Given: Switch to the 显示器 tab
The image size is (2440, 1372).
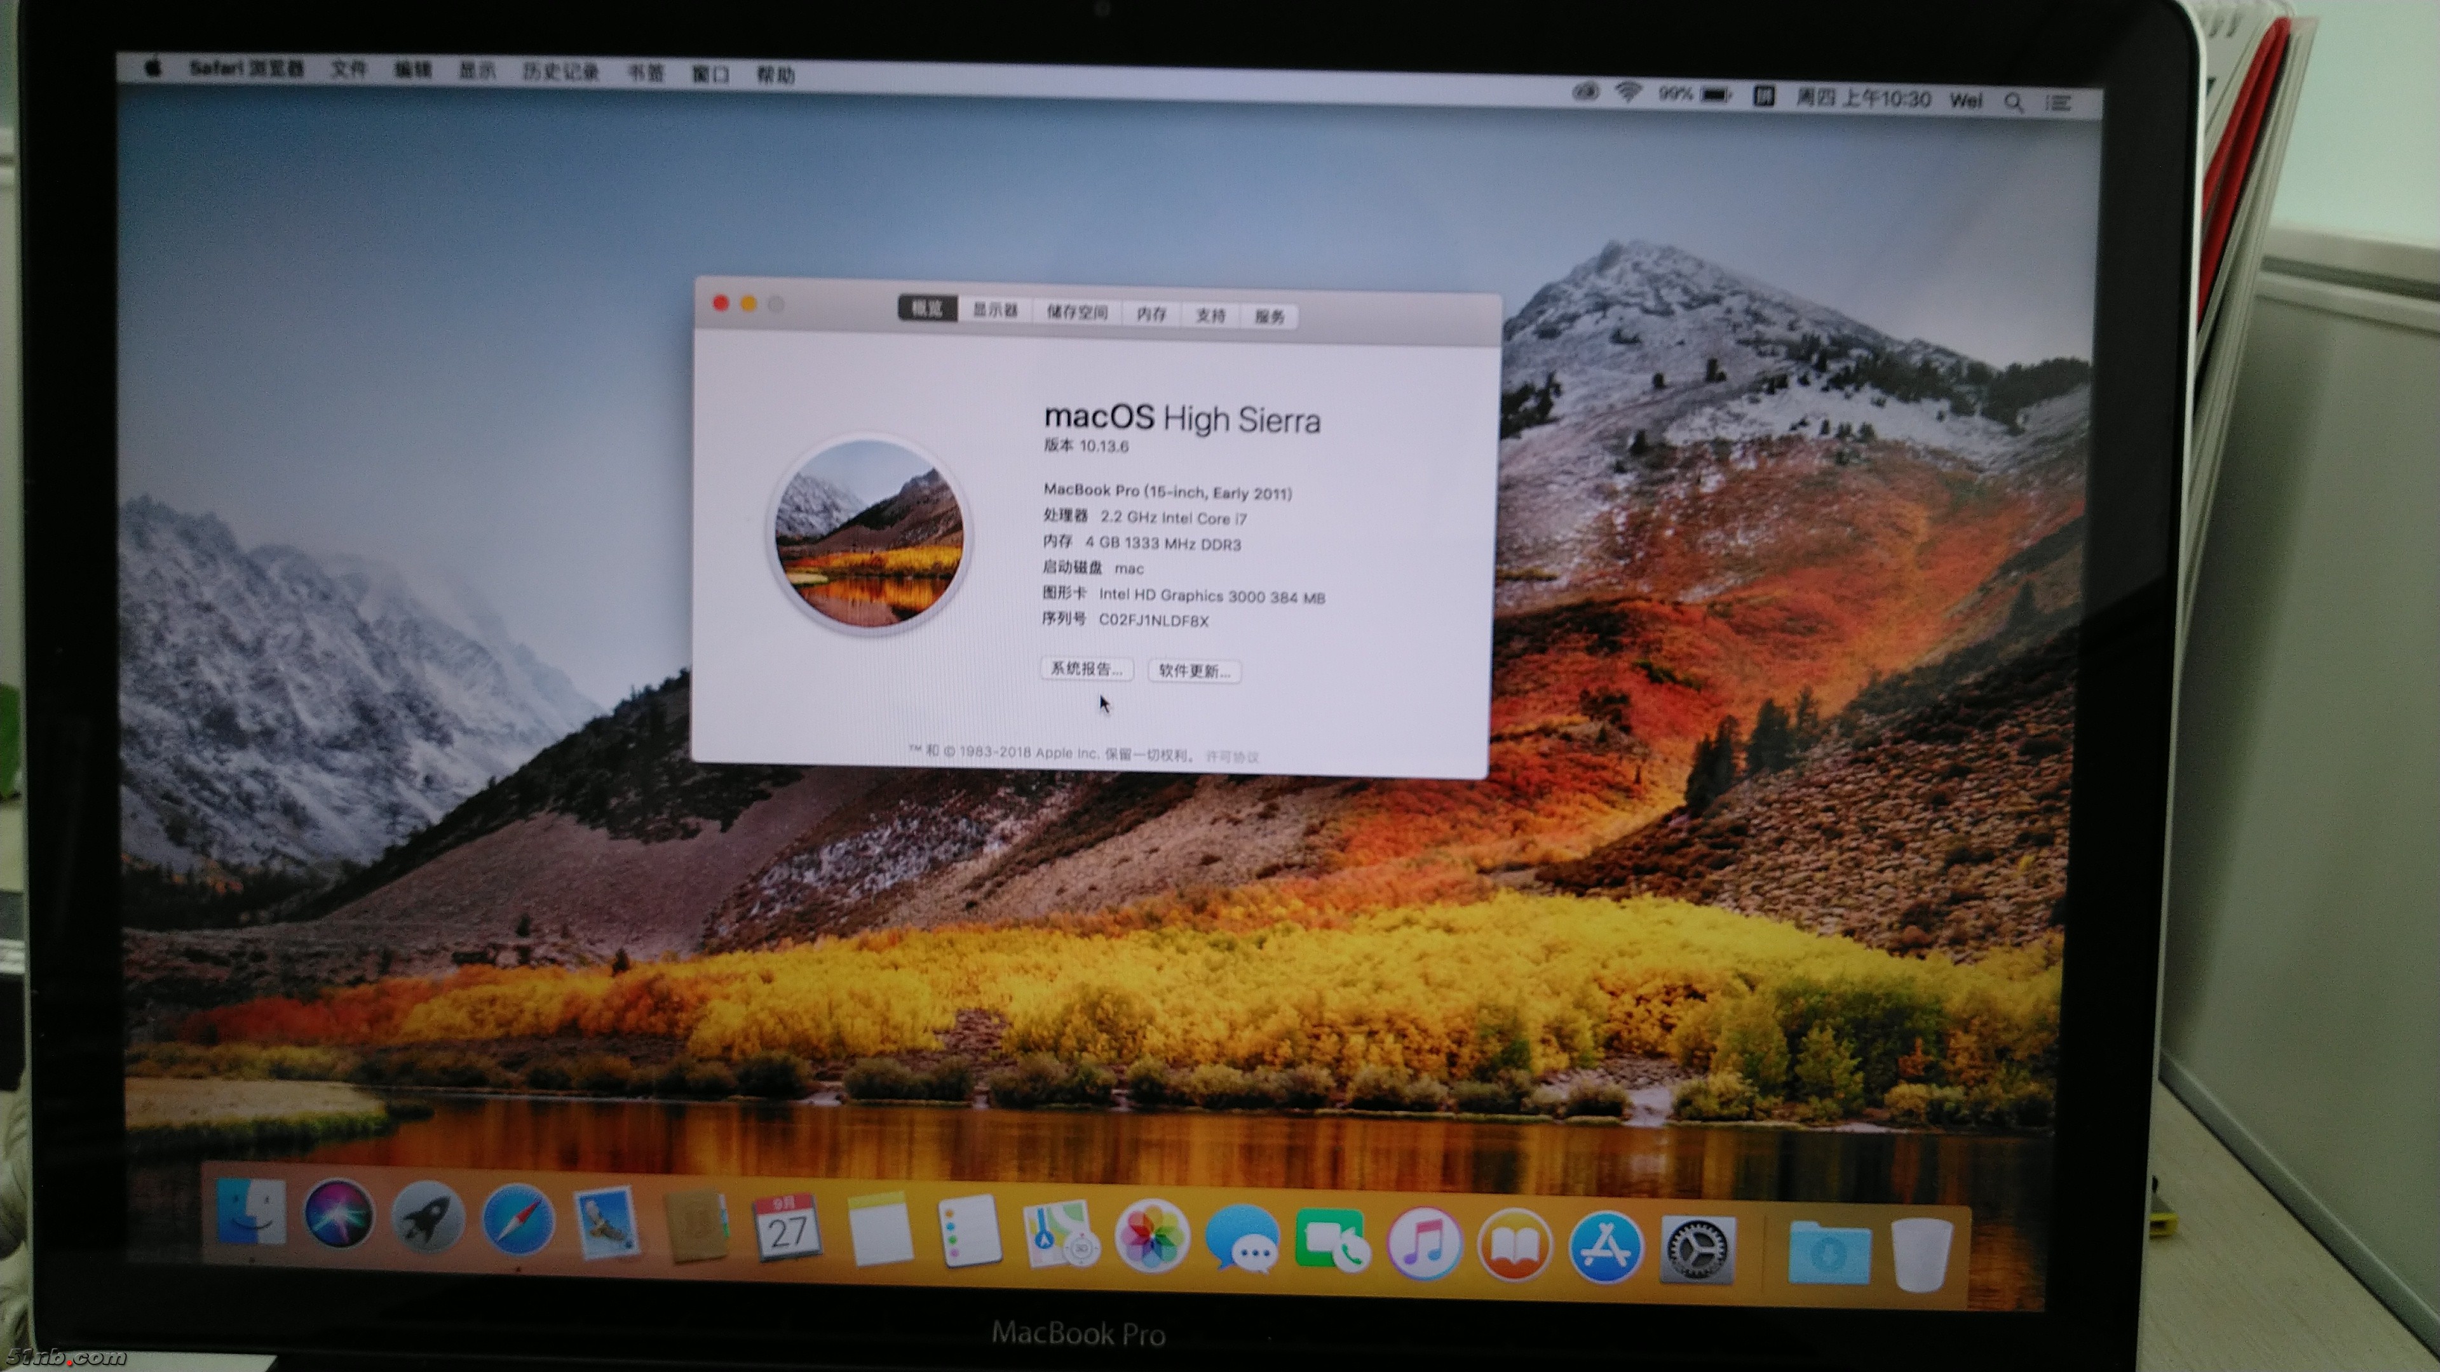Looking at the screenshot, I should coord(994,311).
